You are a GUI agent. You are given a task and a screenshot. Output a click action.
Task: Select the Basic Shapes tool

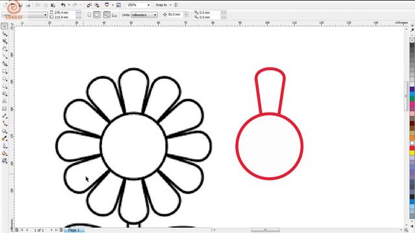(5, 94)
